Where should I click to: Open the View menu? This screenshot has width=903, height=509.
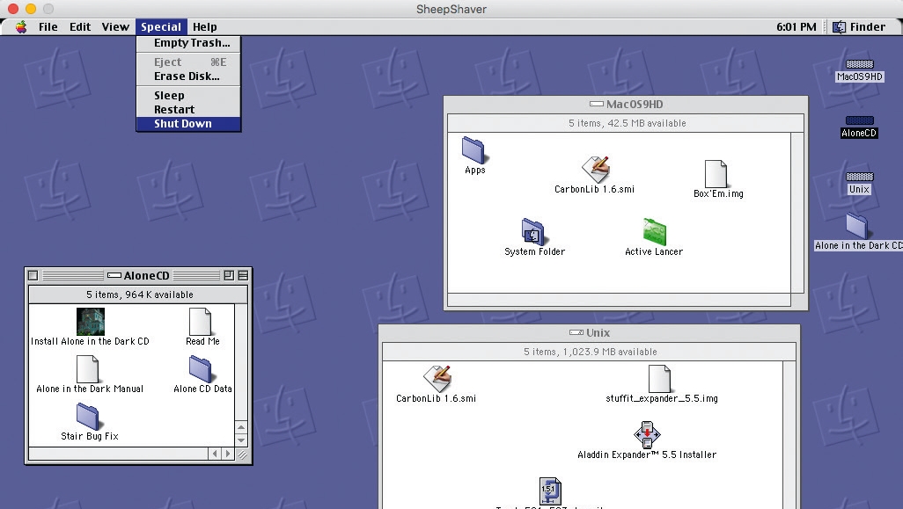point(115,27)
